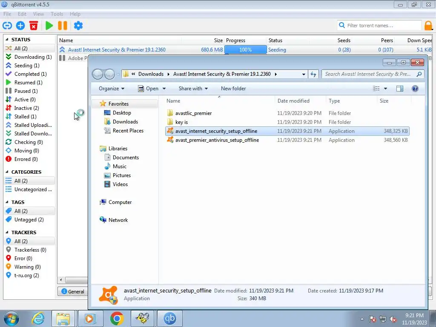Click the Open button in Explorer toolbar
This screenshot has height=327, width=436.
tap(149, 89)
